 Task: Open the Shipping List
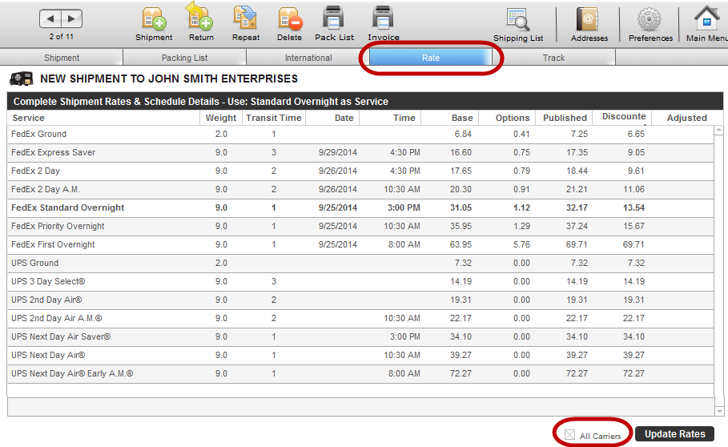pos(518,25)
